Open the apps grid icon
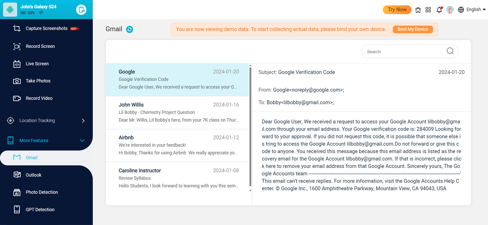488x225 pixels. 428,10
